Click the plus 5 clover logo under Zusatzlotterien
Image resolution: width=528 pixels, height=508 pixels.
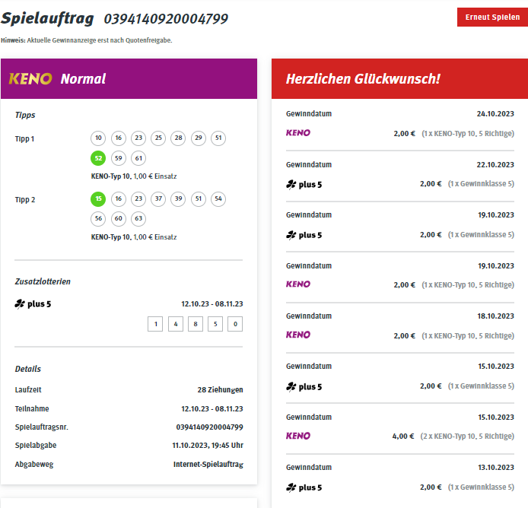point(33,304)
